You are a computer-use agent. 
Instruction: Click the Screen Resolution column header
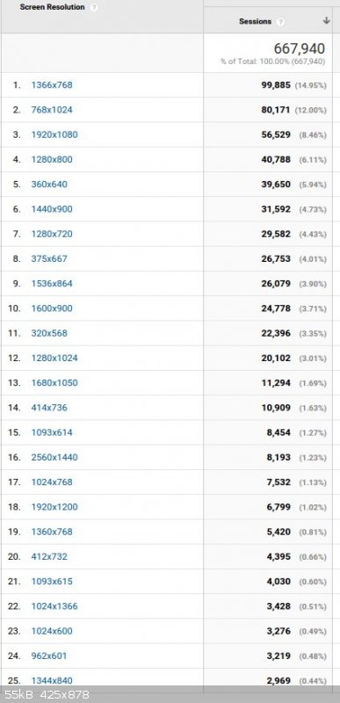tap(52, 7)
